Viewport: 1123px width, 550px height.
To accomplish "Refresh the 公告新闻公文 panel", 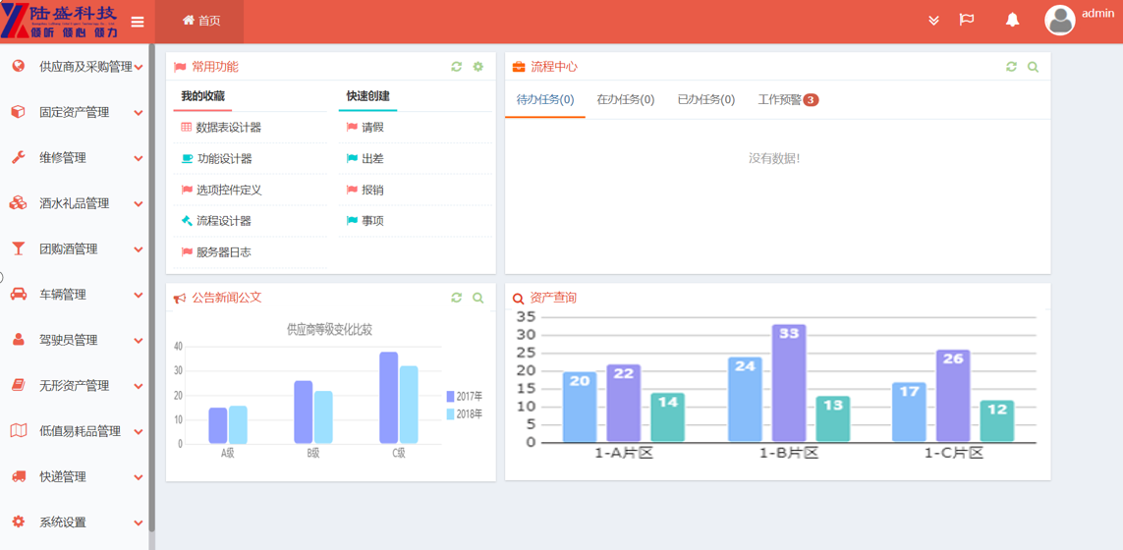I will tap(457, 298).
